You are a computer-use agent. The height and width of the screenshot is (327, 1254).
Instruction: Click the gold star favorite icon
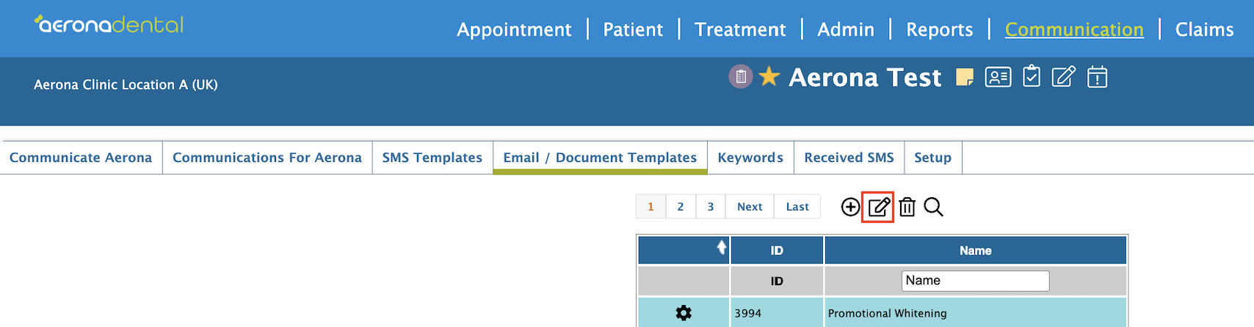click(769, 76)
